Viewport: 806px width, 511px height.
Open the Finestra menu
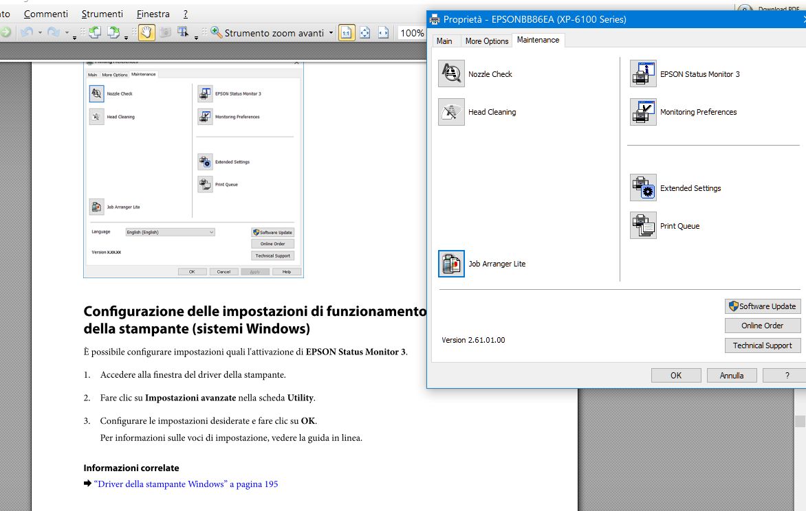coord(153,14)
